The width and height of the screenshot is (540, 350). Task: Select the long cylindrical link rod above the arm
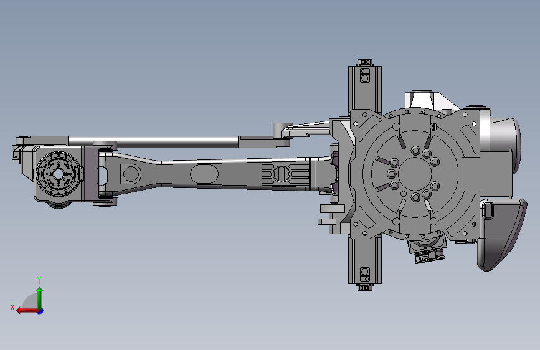[153, 142]
